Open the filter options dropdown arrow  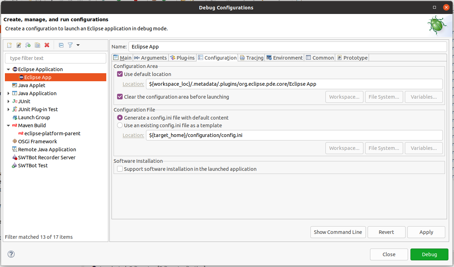(78, 45)
